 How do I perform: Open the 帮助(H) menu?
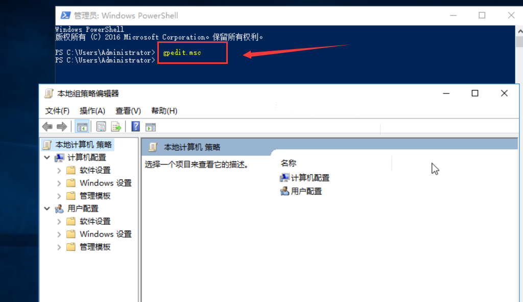click(164, 111)
